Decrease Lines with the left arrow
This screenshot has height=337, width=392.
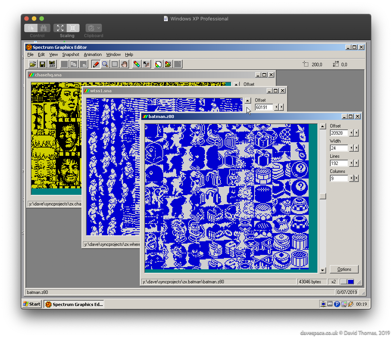coord(351,163)
